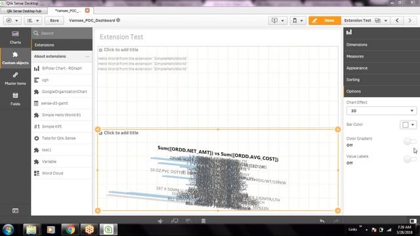
Task: Click Done to finish editing
Action: click(x=325, y=20)
